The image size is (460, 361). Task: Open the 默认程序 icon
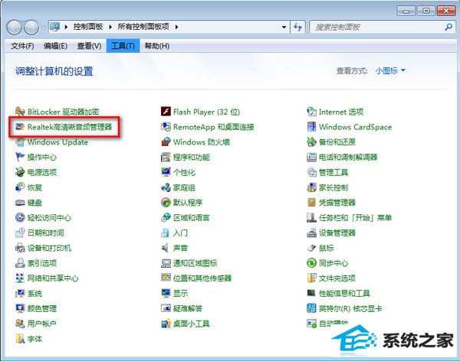click(166, 203)
